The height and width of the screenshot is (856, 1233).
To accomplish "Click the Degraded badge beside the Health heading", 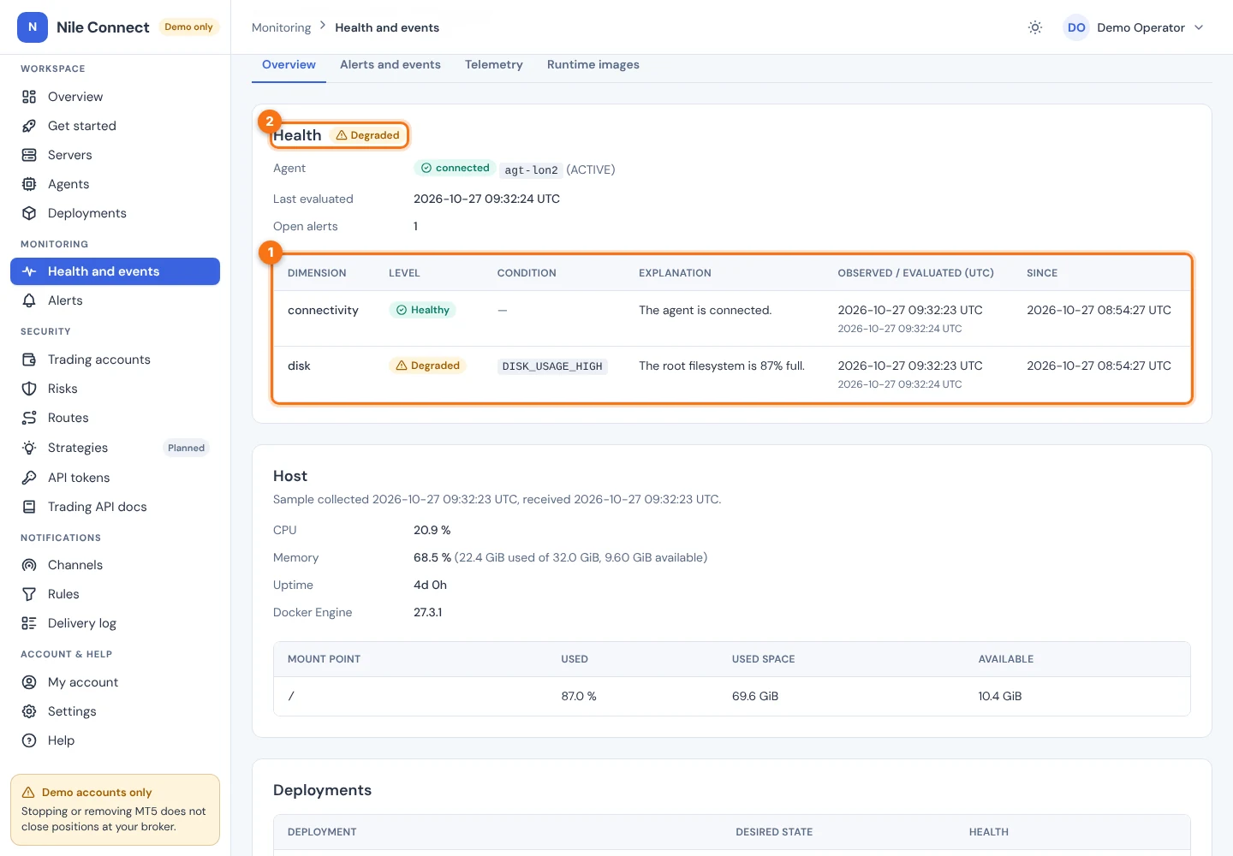I will click(x=368, y=135).
